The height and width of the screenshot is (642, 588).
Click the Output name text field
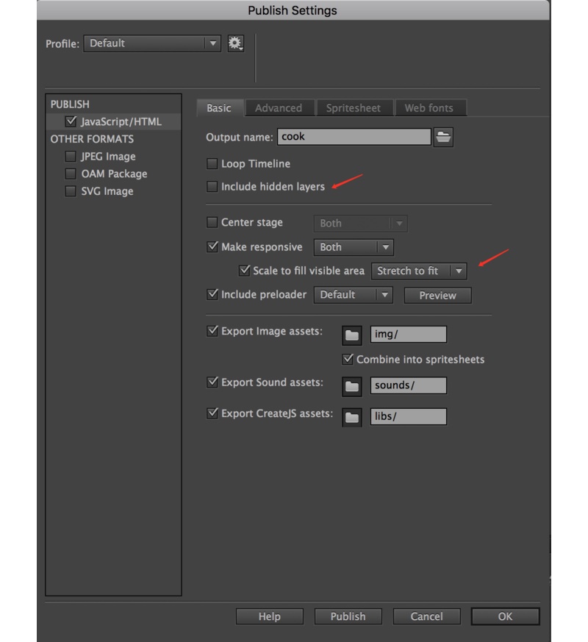354,137
